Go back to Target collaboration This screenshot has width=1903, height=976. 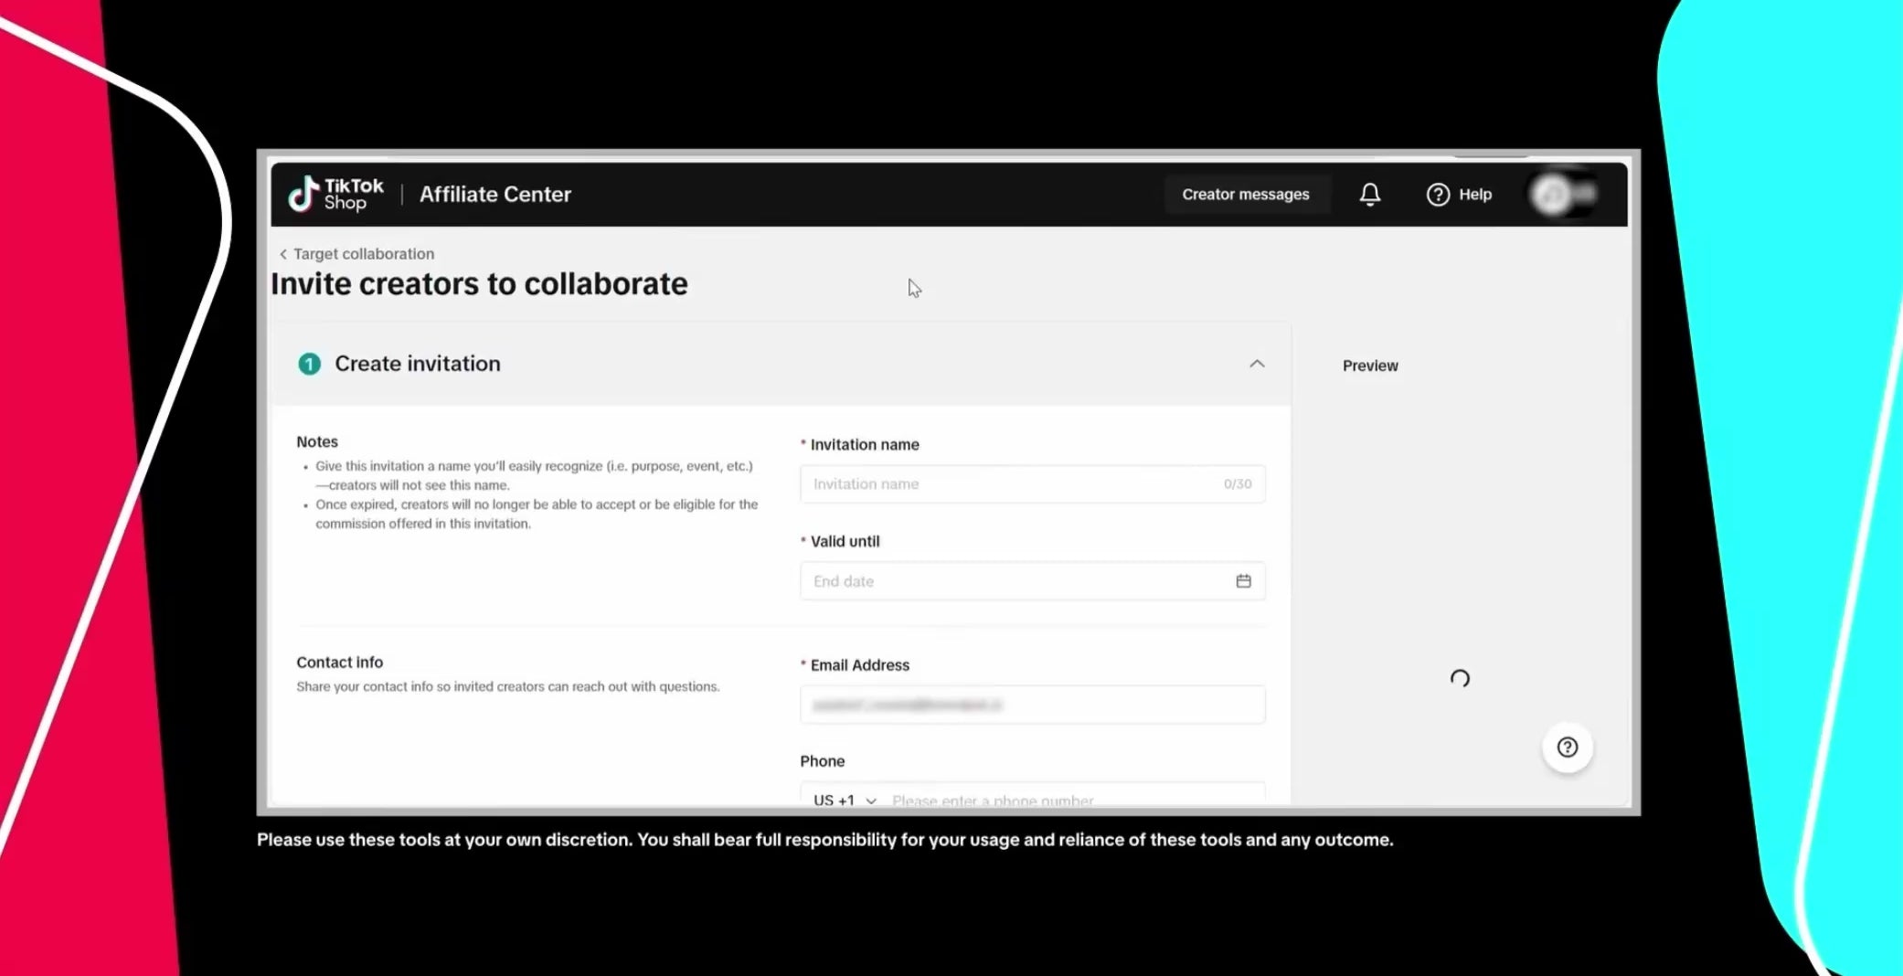[356, 254]
